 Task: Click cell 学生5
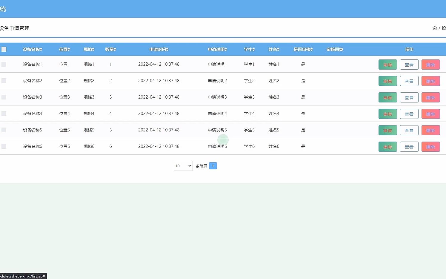249,130
